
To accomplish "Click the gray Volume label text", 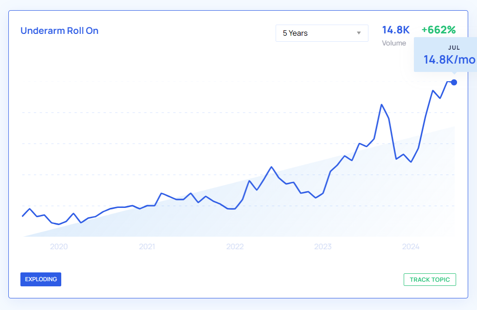I will point(394,43).
